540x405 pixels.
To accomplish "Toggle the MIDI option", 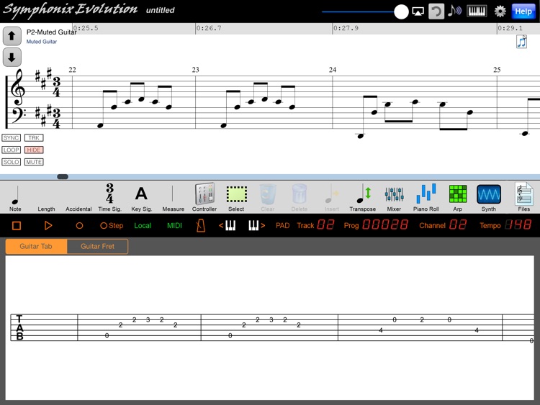I will (174, 226).
